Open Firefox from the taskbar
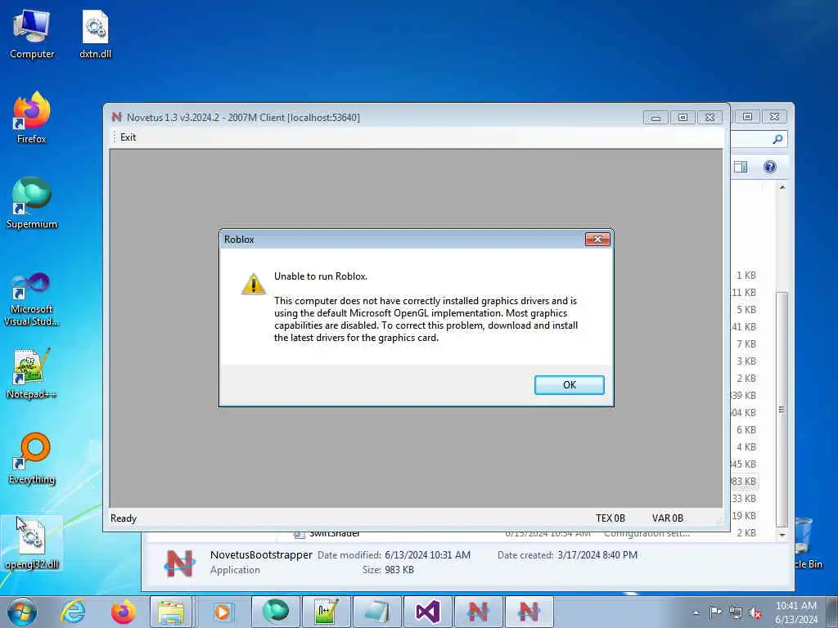838x628 pixels. point(123,612)
